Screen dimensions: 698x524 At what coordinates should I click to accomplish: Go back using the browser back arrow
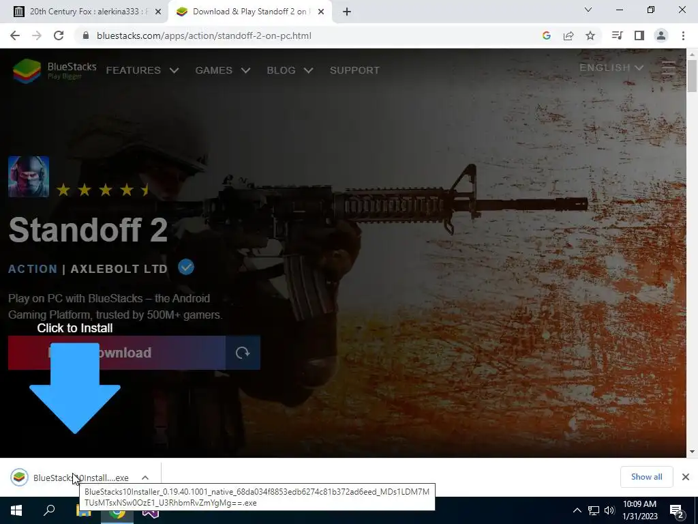pos(15,35)
